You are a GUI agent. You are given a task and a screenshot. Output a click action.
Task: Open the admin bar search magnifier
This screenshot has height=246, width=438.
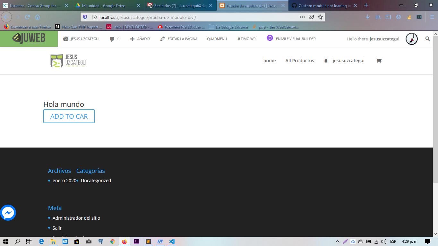[428, 38]
